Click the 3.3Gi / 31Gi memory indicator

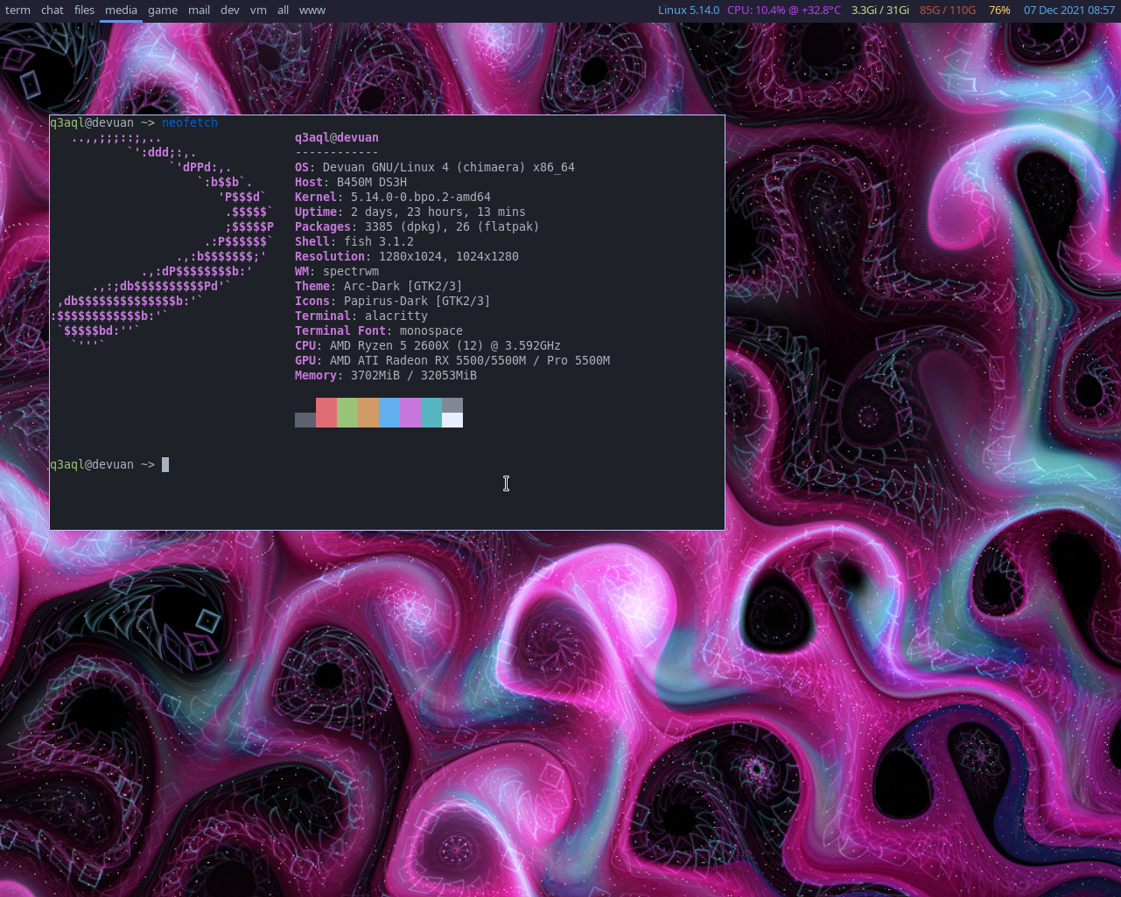tap(880, 10)
